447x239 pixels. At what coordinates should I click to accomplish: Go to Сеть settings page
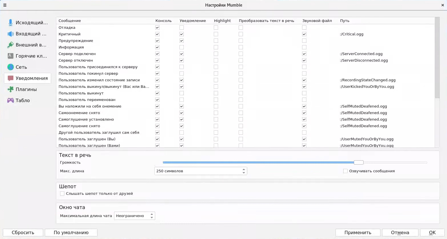click(28, 67)
